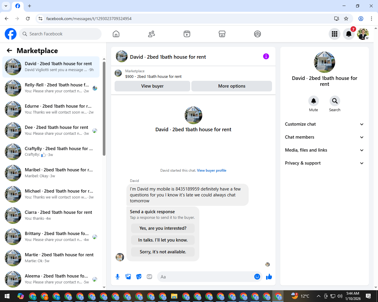Choose a sticker icon
Screen dimensions: 378x302
(139, 277)
